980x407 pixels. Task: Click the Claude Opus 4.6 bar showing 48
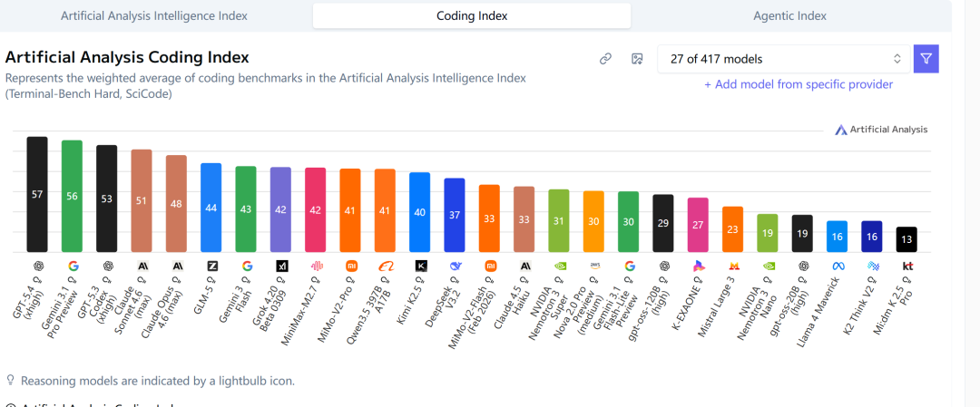pos(176,203)
